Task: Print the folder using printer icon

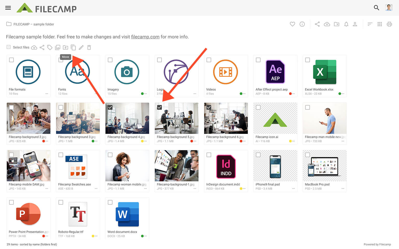Action: point(389,24)
